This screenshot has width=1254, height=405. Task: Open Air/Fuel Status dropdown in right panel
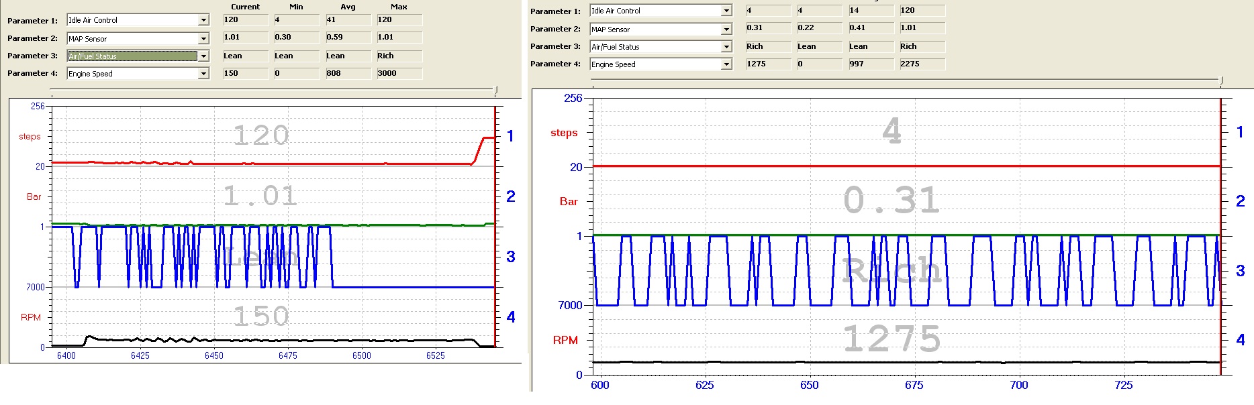pos(726,46)
